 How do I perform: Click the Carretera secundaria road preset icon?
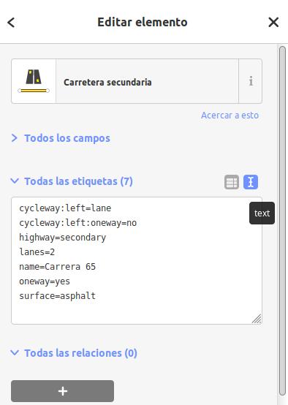click(x=34, y=81)
